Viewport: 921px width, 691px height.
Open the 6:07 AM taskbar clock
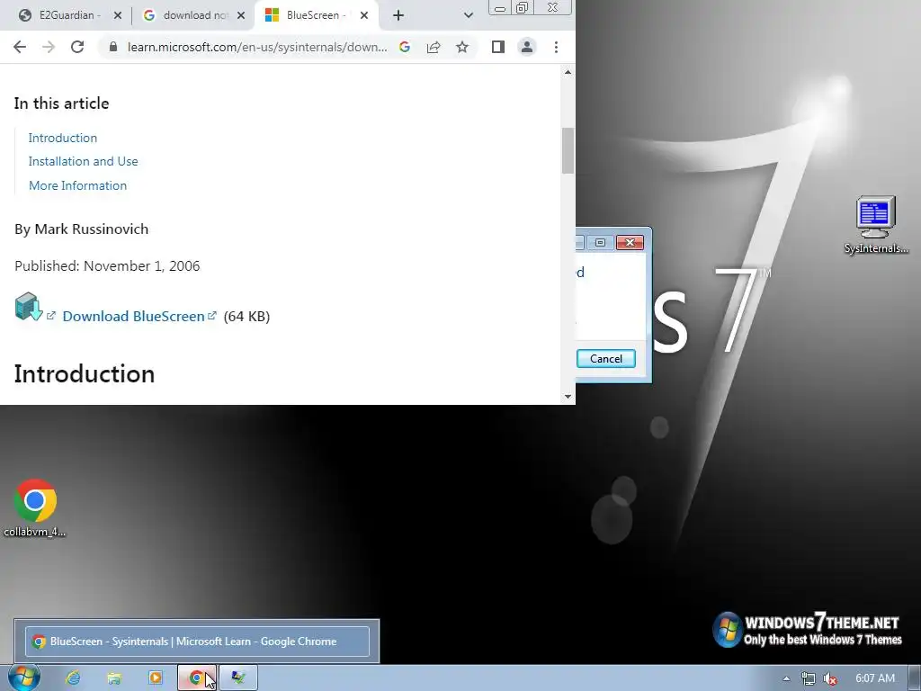pyautogui.click(x=875, y=678)
